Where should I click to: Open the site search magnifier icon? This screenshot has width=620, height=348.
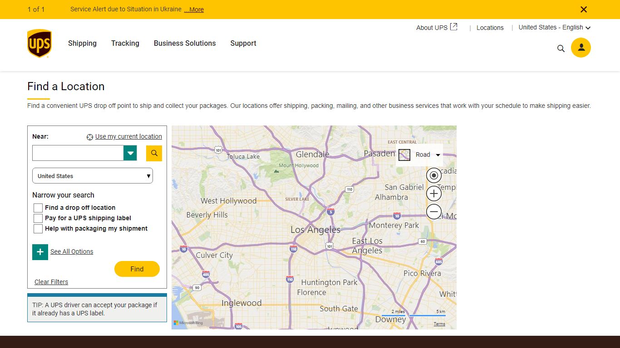click(561, 48)
